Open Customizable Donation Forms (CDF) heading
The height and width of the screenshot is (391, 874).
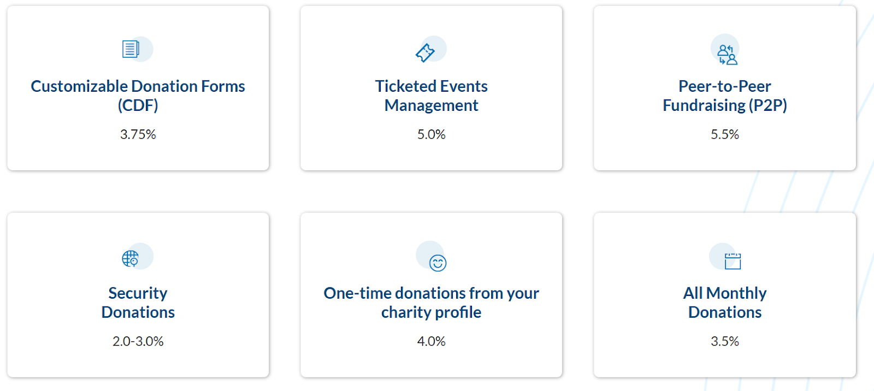click(x=138, y=96)
